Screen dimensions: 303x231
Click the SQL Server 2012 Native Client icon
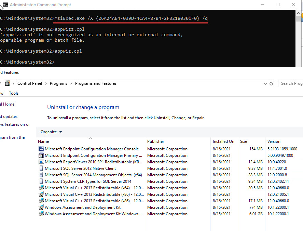click(41, 168)
